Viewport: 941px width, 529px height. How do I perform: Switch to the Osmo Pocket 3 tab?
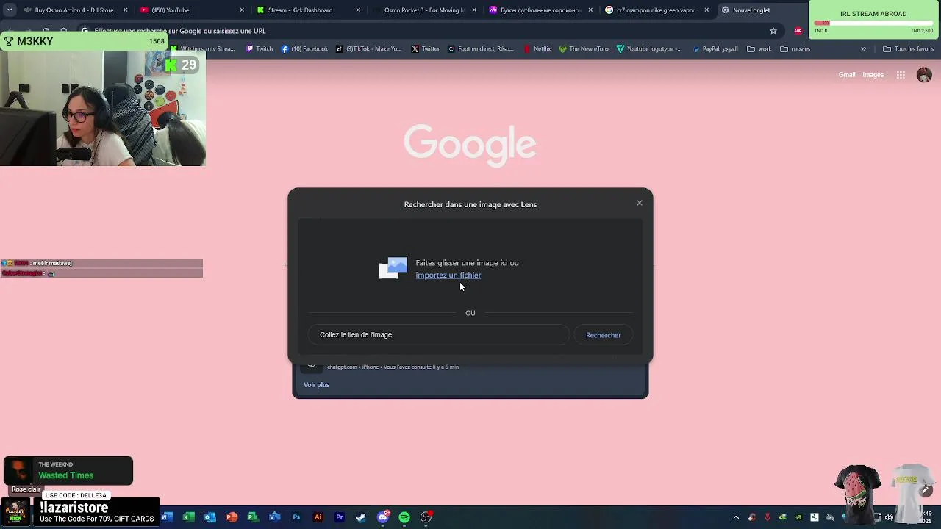click(x=423, y=10)
